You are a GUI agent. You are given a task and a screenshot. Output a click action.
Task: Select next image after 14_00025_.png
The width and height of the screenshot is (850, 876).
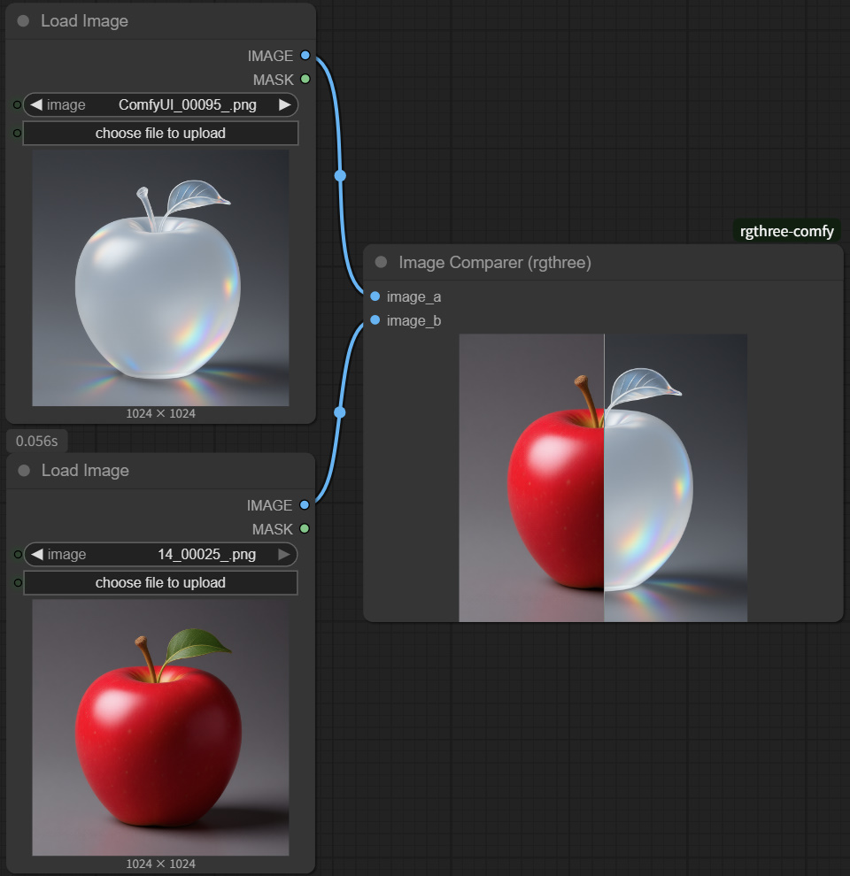coord(284,554)
